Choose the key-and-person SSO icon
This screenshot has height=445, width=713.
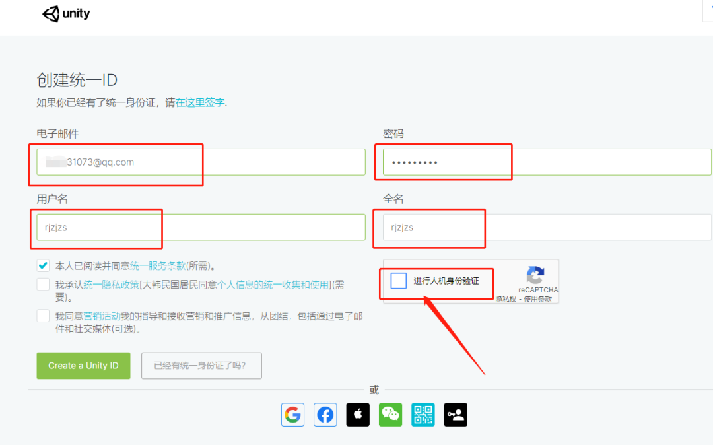[456, 415]
